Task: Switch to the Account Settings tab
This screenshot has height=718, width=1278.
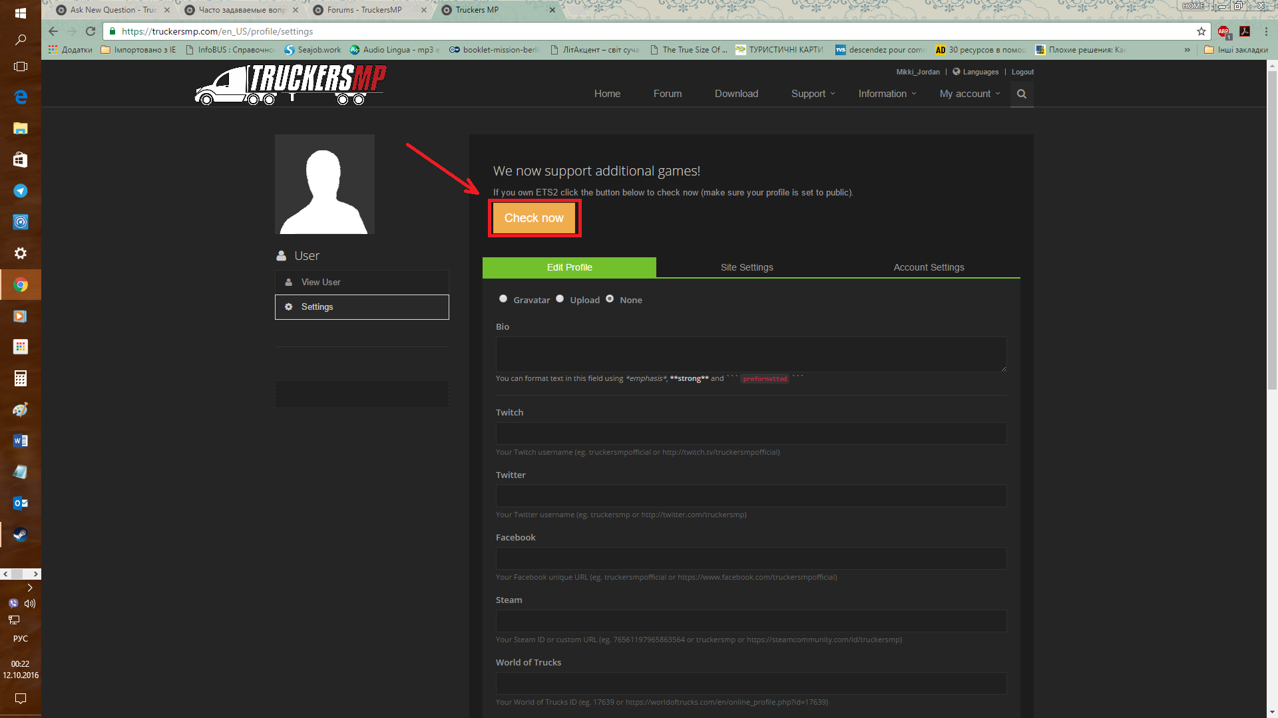Action: click(x=929, y=267)
